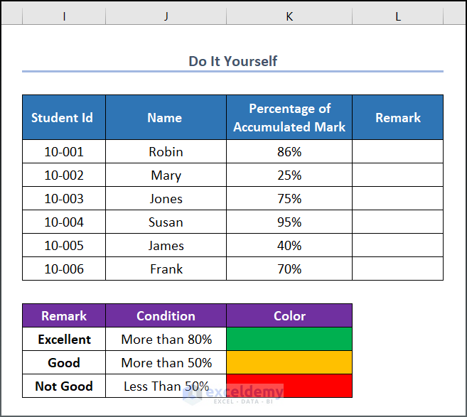
Task: Select the purple Condition header cell
Action: [x=166, y=315]
